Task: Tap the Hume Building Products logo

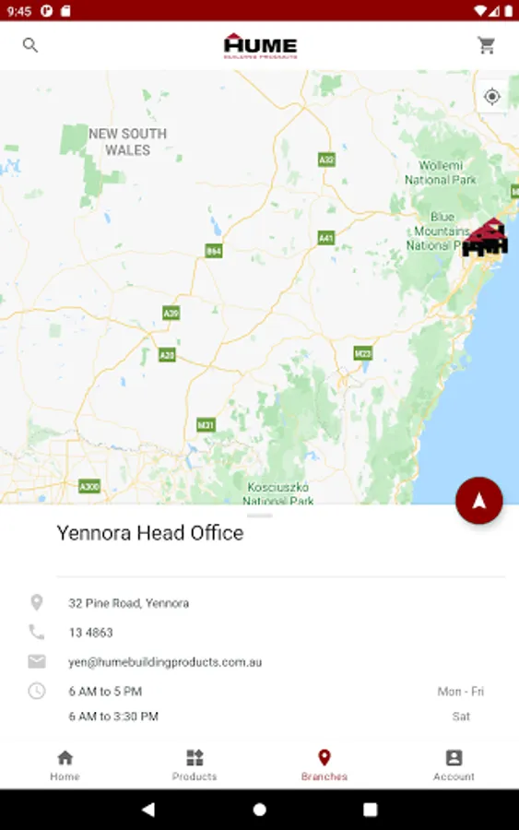Action: point(260,45)
